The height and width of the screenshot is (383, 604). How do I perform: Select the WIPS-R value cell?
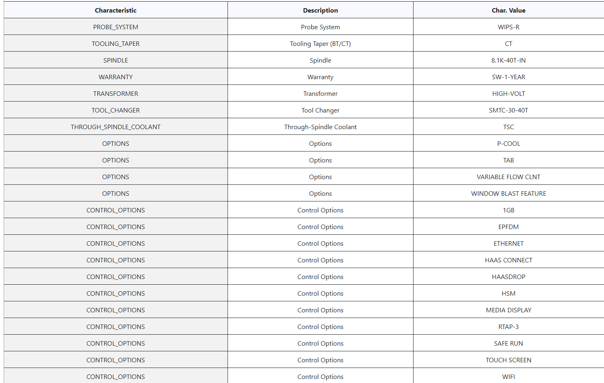tap(508, 27)
